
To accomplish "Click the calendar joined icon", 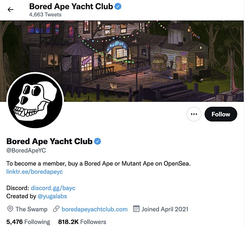I will tap(136, 209).
